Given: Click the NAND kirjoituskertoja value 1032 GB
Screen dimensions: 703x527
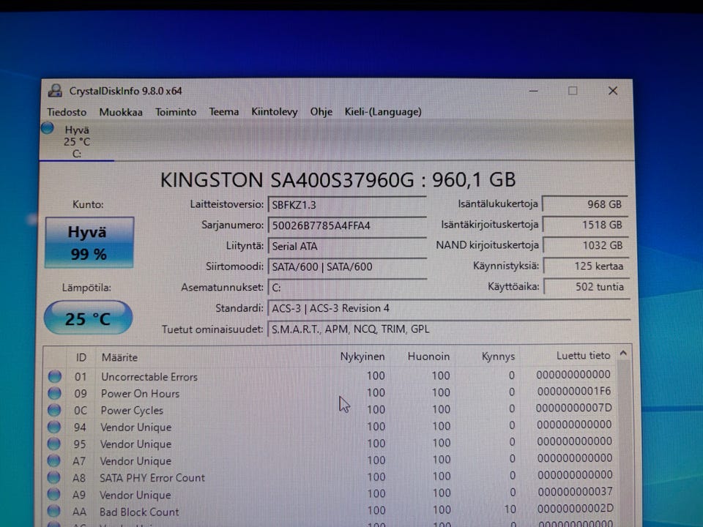Looking at the screenshot, I should tap(585, 246).
